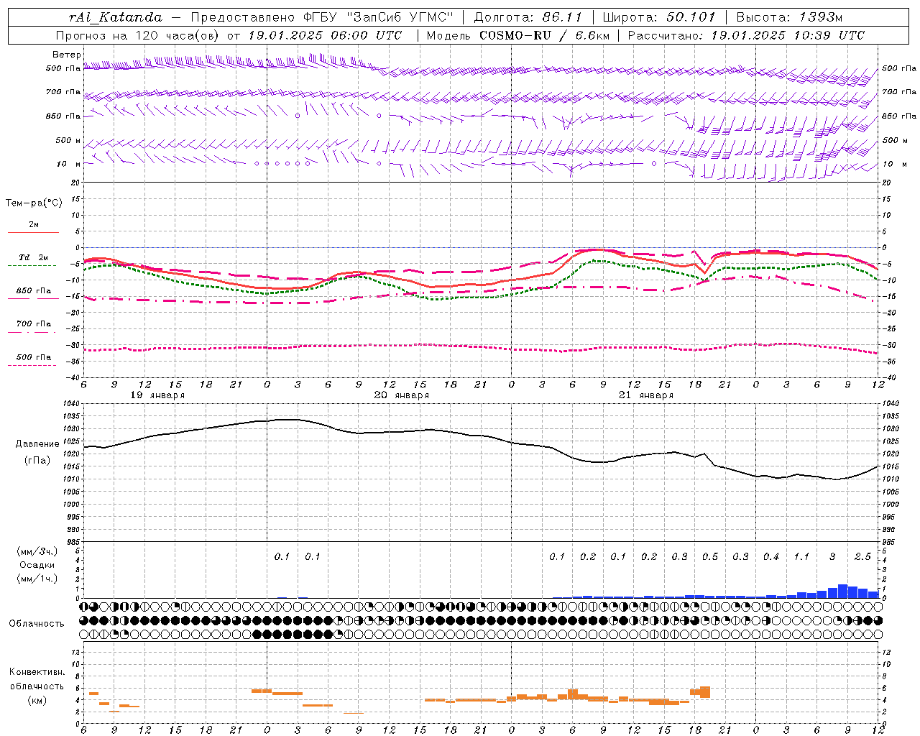Click the Осадки label
The width and height of the screenshot is (920, 736).
pyautogui.click(x=37, y=565)
